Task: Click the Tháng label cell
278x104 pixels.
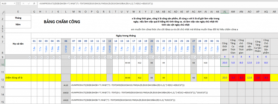Action: click(x=18, y=18)
